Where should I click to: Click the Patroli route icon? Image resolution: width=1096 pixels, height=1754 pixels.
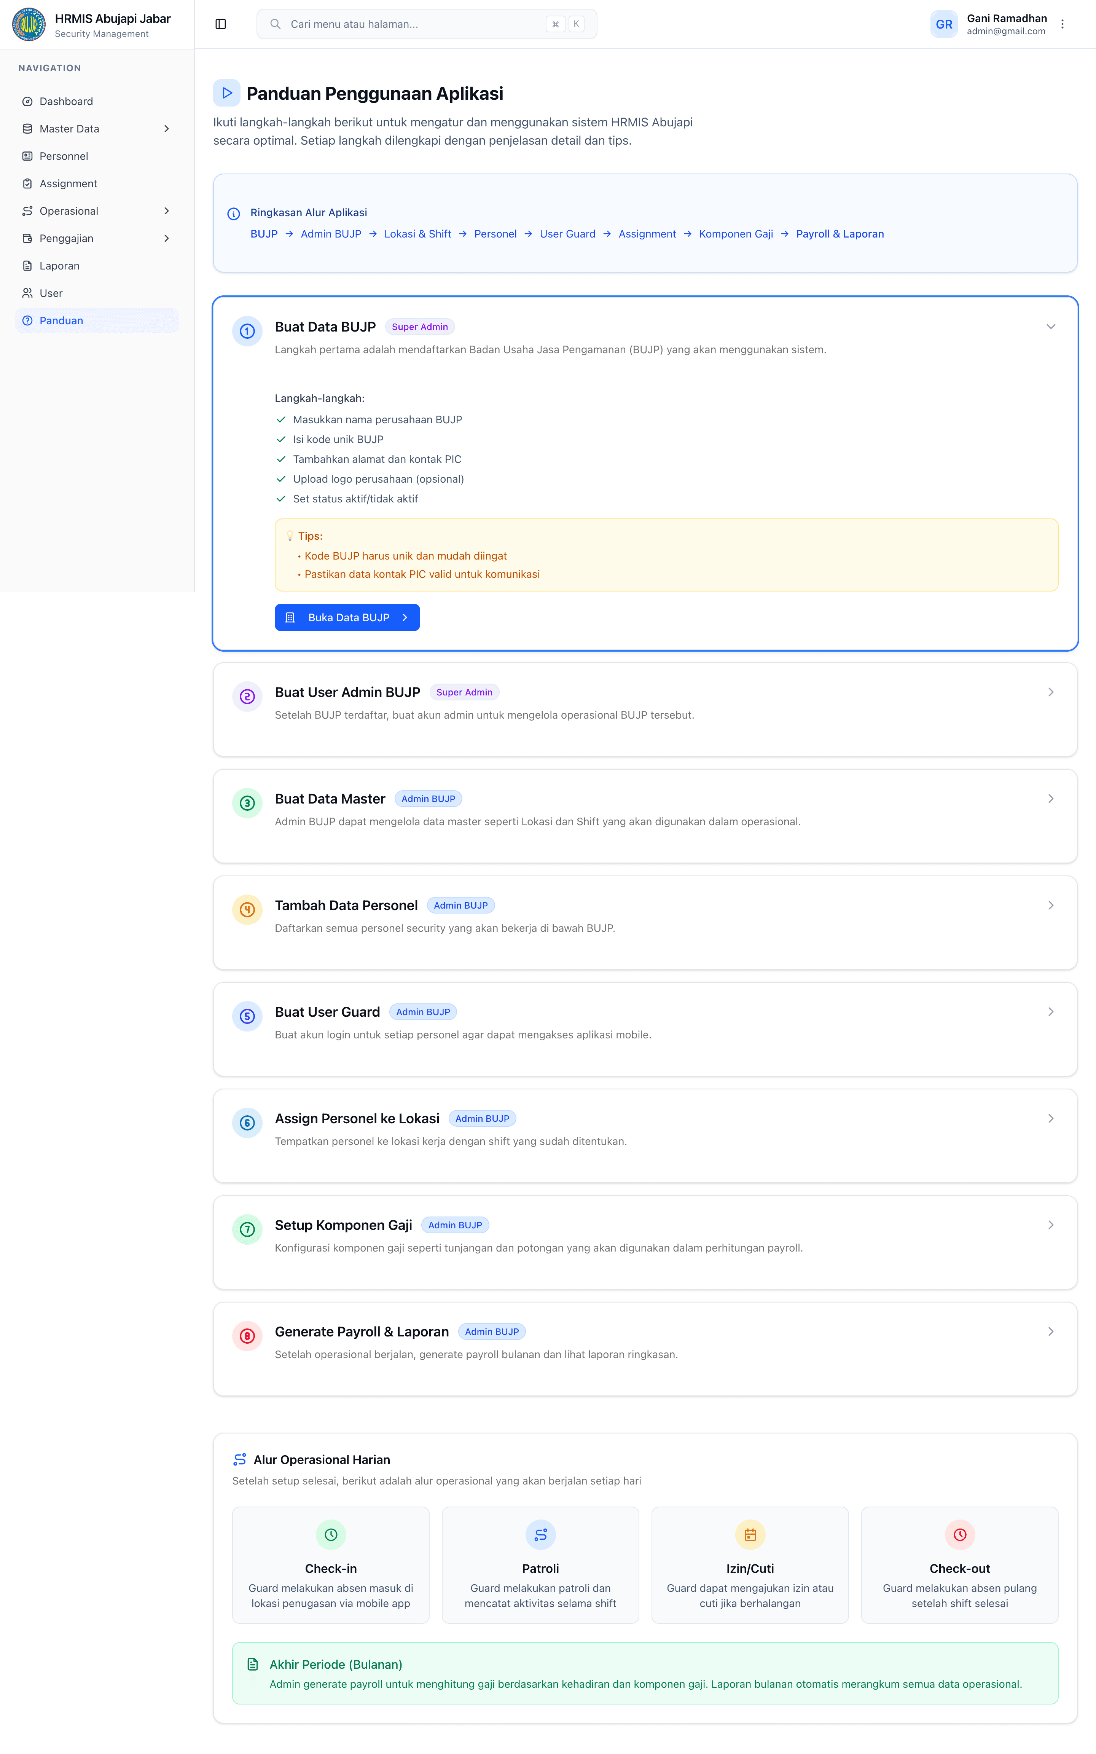pyautogui.click(x=540, y=1534)
